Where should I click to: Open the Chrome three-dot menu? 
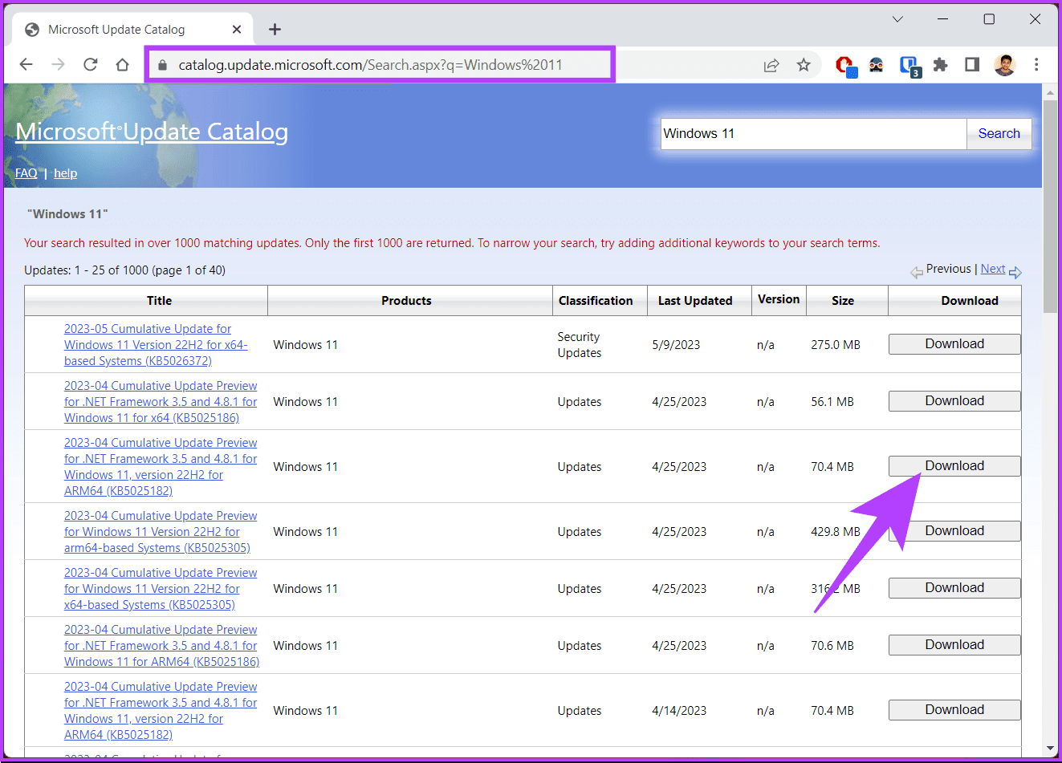pos(1036,65)
